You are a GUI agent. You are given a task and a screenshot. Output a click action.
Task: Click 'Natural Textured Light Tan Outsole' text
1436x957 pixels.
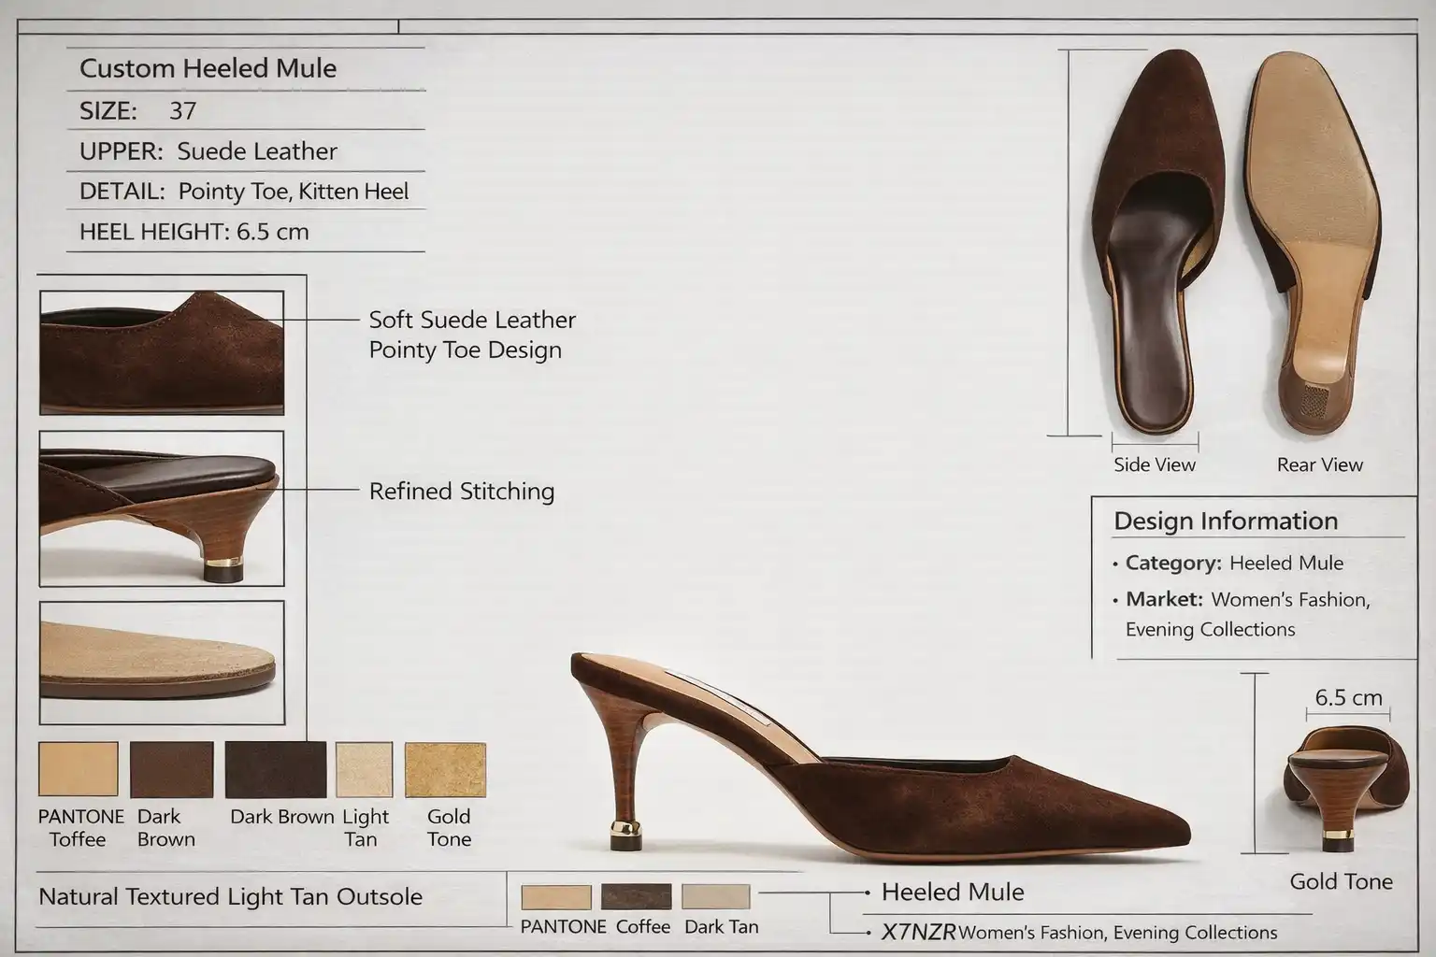231,897
